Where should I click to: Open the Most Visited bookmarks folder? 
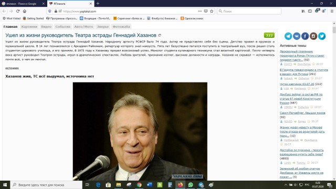(x=12, y=18)
